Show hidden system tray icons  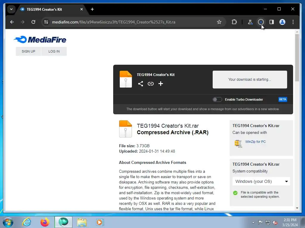(253, 222)
